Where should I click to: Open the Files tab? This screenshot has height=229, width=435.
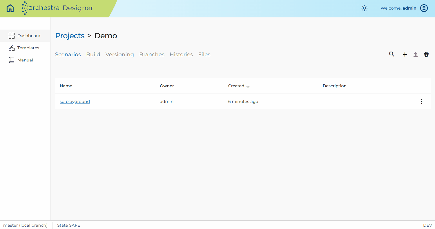pyautogui.click(x=204, y=54)
